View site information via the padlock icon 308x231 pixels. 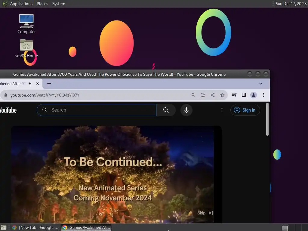(x=6, y=95)
